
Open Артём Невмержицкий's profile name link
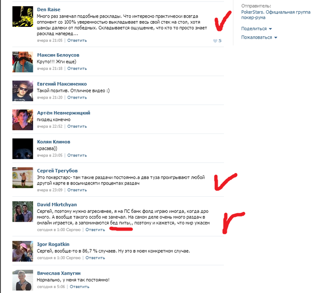(x=64, y=113)
